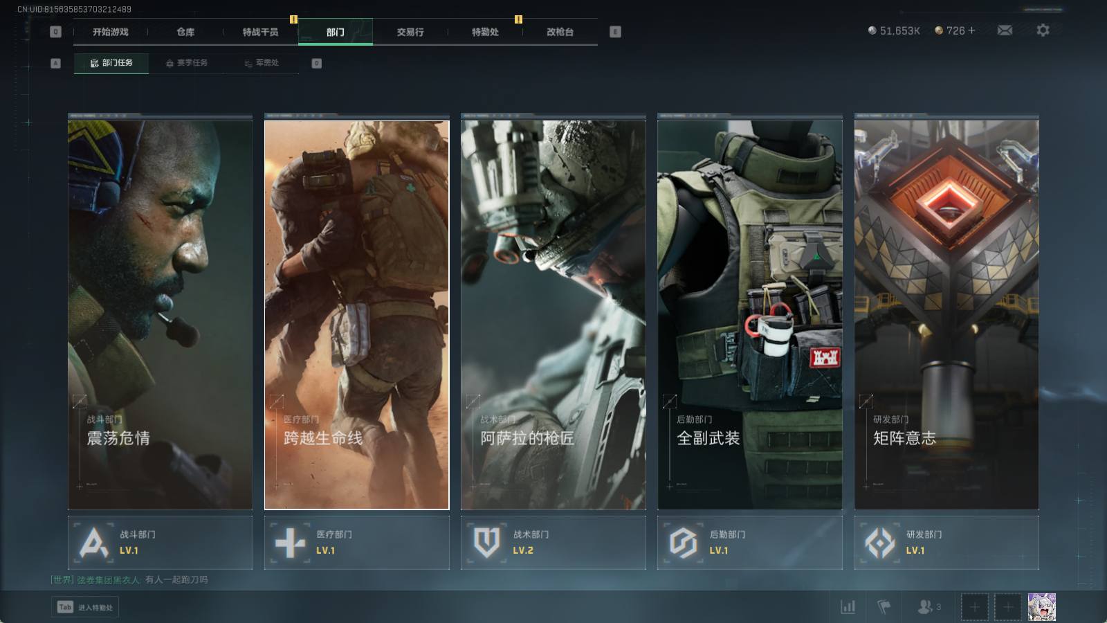The height and width of the screenshot is (623, 1107).
Task: Open the mail inbox envelope icon
Action: coord(1005,30)
